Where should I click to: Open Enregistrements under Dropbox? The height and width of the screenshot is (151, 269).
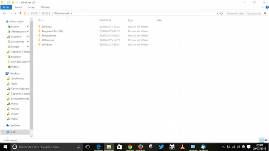pyautogui.click(x=20, y=98)
